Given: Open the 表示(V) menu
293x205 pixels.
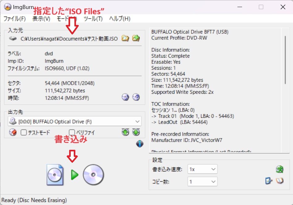Looking at the screenshot, I should pos(41,19).
